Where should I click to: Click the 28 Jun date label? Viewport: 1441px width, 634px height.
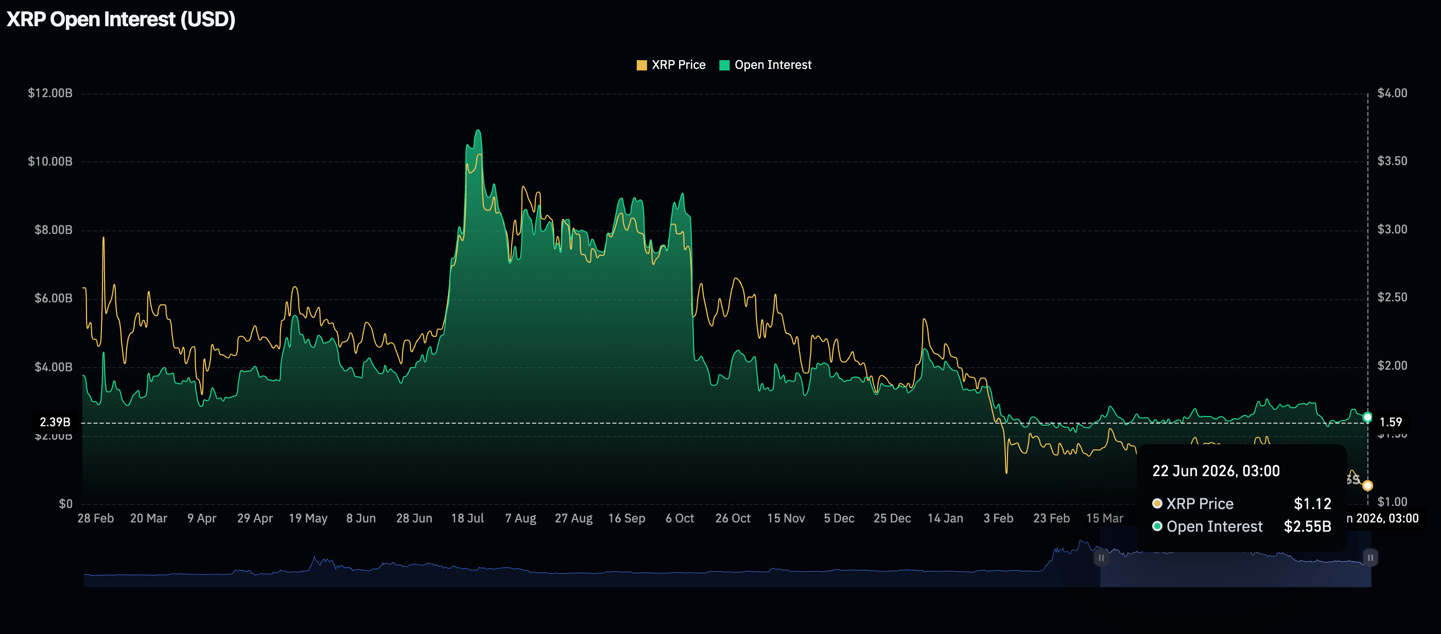414,518
